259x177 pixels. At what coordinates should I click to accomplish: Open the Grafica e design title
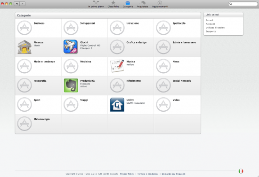tap(136, 42)
